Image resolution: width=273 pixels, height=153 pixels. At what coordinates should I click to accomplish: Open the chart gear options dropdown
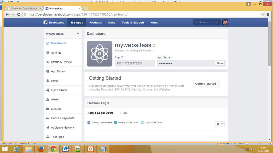click(x=220, y=124)
